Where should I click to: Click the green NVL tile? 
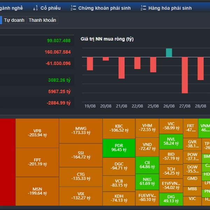[171, 141]
